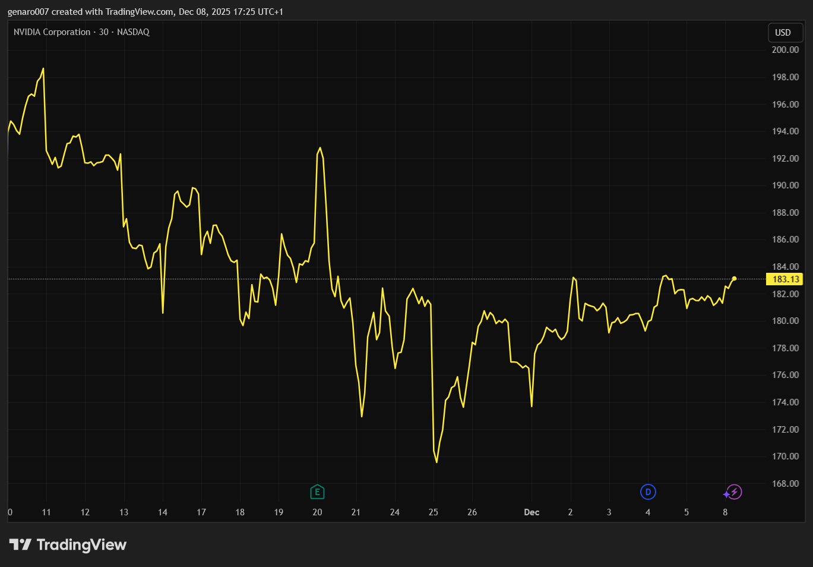Click the yellow 183.13 price label
This screenshot has width=813, height=567.
785,279
